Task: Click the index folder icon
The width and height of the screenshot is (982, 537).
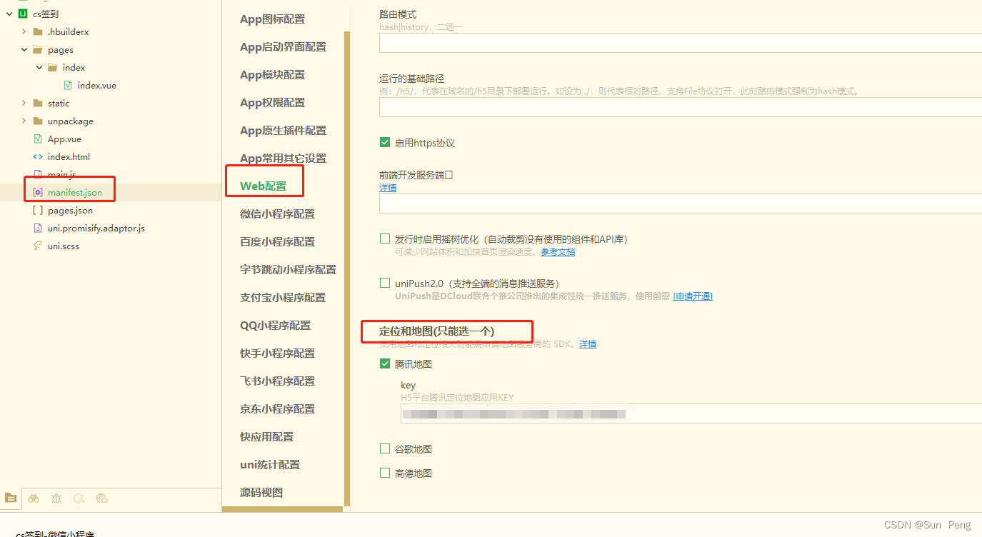Action: [53, 67]
